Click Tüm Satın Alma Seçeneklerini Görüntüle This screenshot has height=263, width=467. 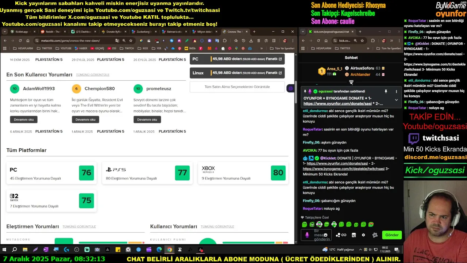237,87
